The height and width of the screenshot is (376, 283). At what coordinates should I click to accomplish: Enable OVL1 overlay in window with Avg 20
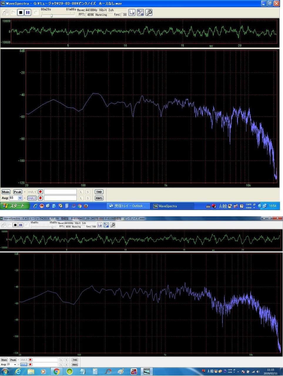tap(24, 360)
